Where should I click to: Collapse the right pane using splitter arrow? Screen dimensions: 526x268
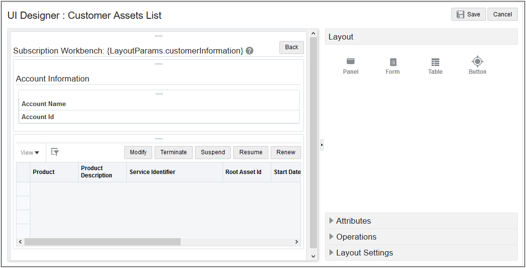(x=322, y=145)
